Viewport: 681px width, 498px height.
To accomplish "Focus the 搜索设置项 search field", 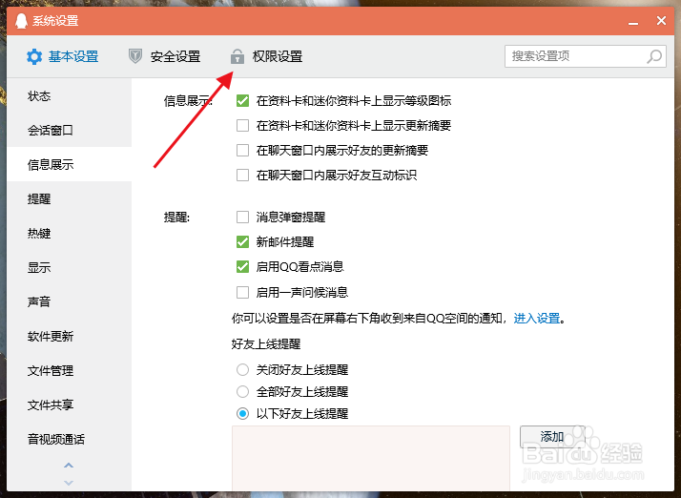I will tap(585, 56).
